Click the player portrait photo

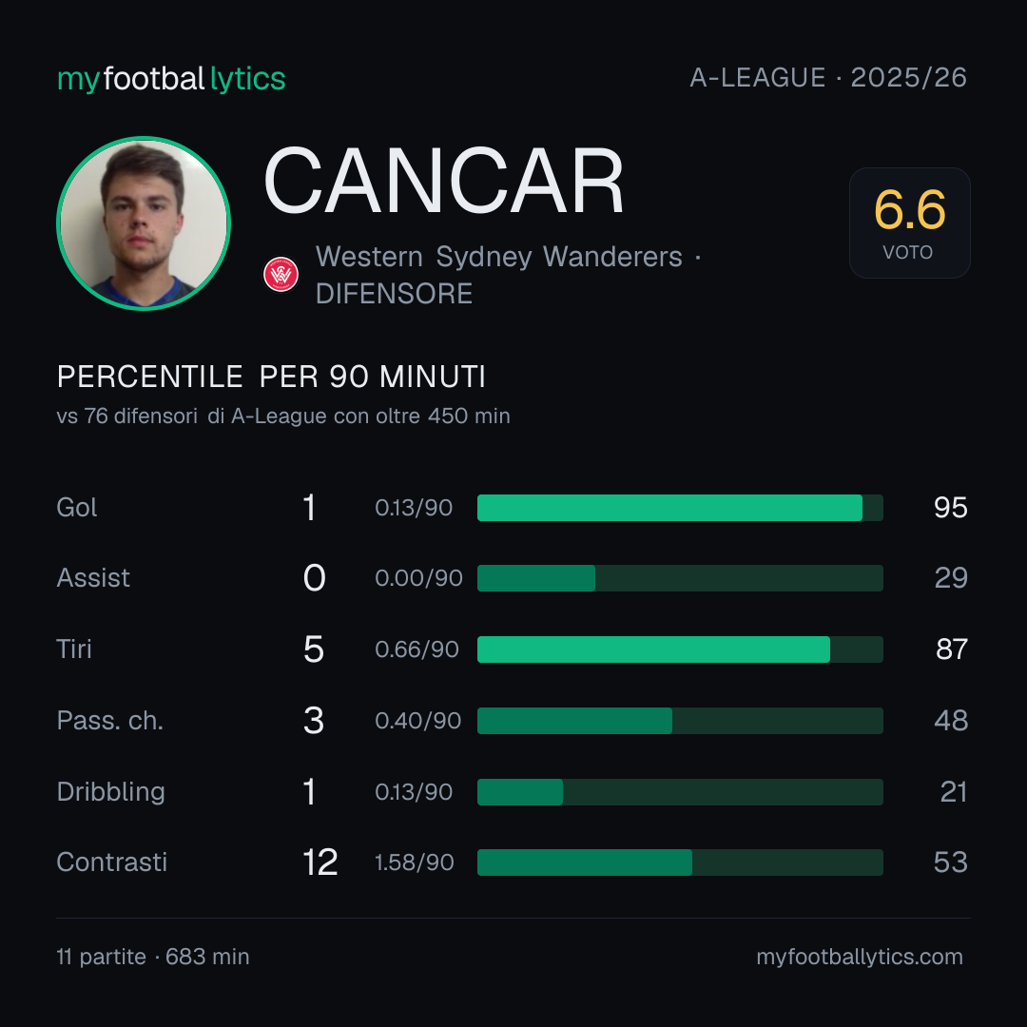(144, 223)
